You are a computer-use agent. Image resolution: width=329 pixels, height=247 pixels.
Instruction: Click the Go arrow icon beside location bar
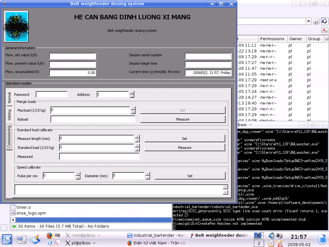pos(316,22)
